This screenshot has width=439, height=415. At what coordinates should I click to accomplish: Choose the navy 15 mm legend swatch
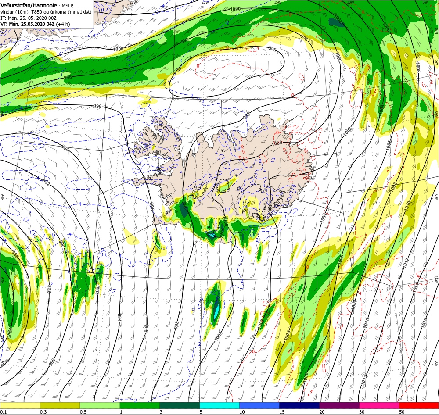299,405
